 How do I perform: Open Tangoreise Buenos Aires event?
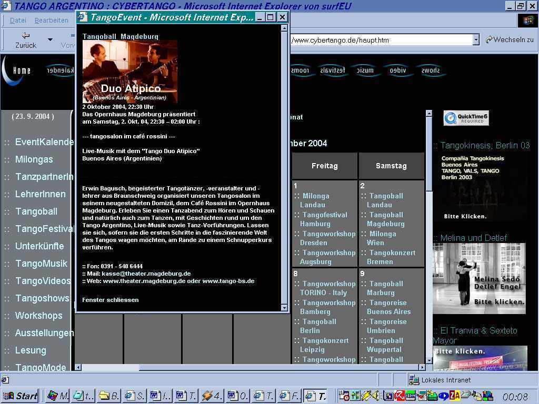(388, 307)
